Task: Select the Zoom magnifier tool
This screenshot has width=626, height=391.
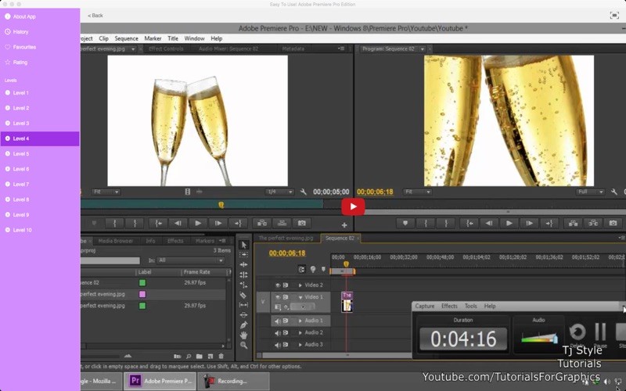Action: pos(243,345)
